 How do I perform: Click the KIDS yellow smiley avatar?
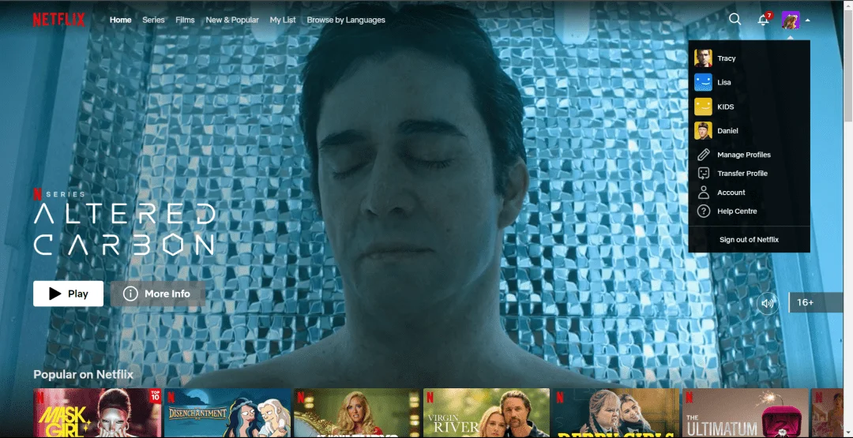coord(703,107)
